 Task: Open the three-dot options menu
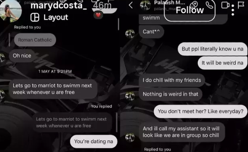[x=233, y=10]
